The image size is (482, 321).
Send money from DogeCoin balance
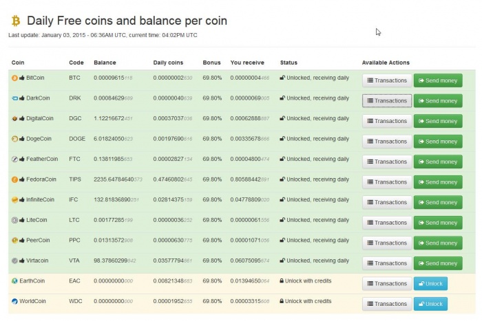(x=438, y=142)
